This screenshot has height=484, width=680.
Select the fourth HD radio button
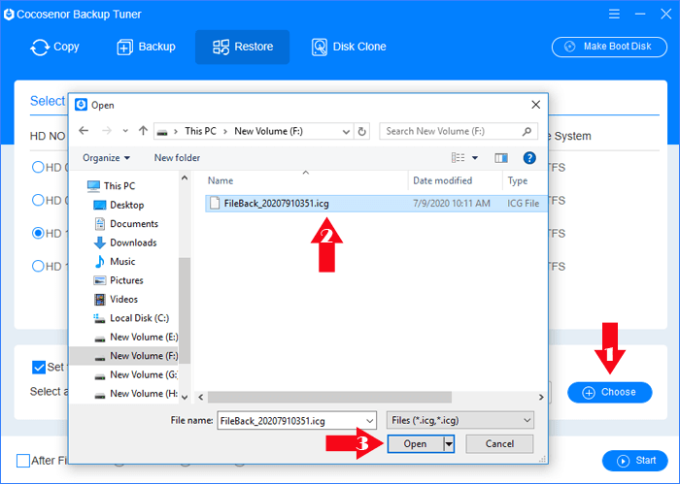point(38,266)
